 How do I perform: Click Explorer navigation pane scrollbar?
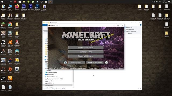[73, 76]
